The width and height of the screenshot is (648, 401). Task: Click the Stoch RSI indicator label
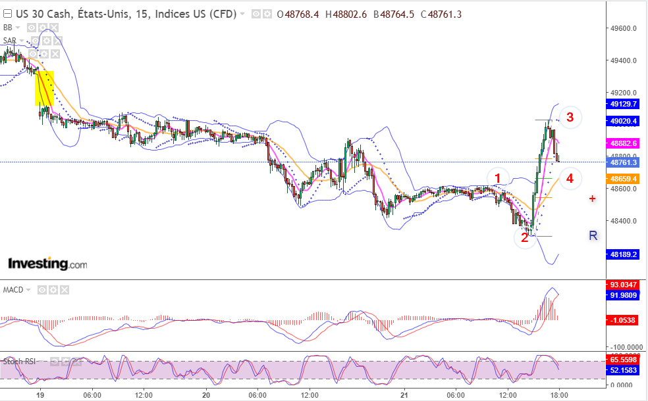click(19, 362)
